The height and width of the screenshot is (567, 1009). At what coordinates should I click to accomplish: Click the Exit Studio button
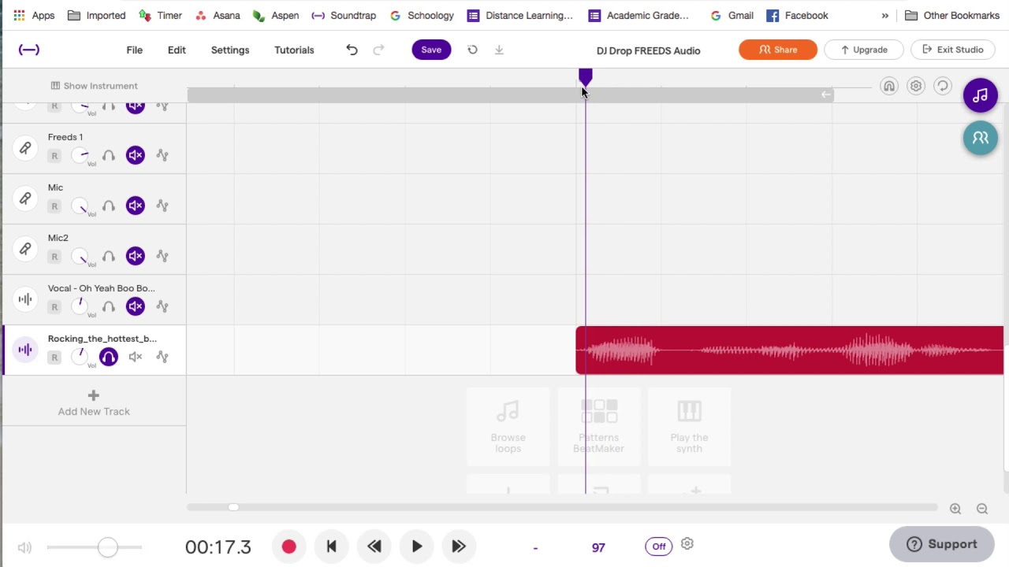pyautogui.click(x=953, y=50)
